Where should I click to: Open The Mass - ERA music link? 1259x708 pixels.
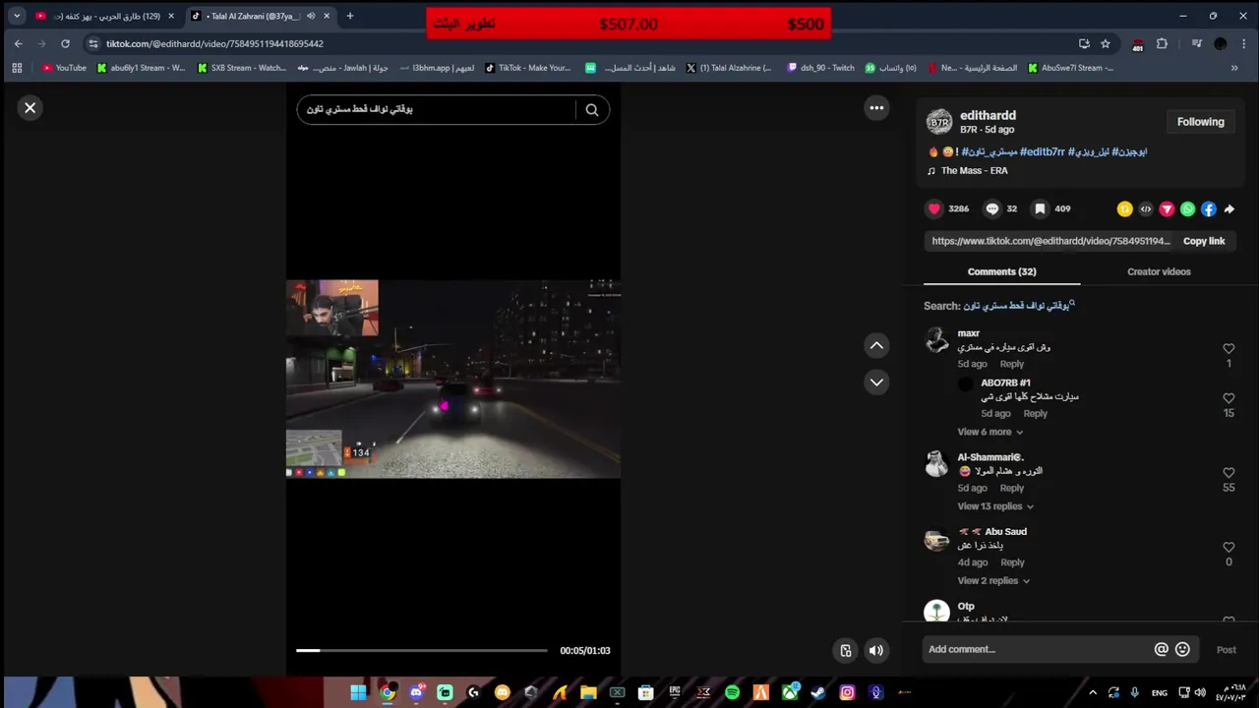tap(974, 170)
